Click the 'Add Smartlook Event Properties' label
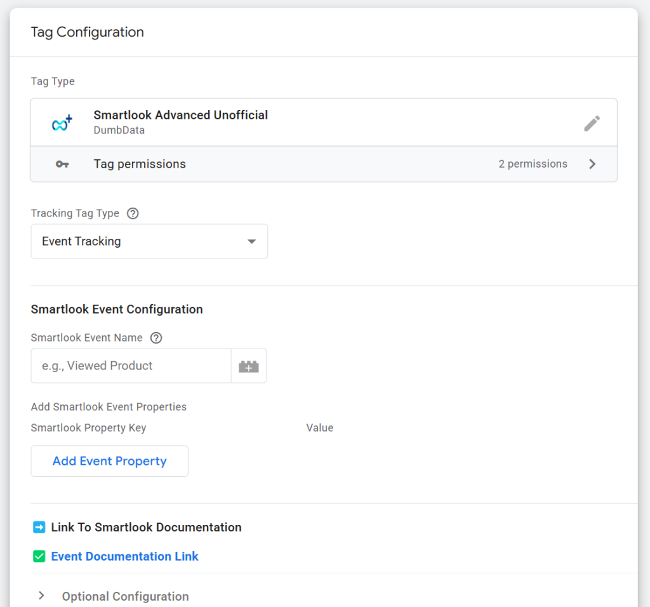 [109, 407]
